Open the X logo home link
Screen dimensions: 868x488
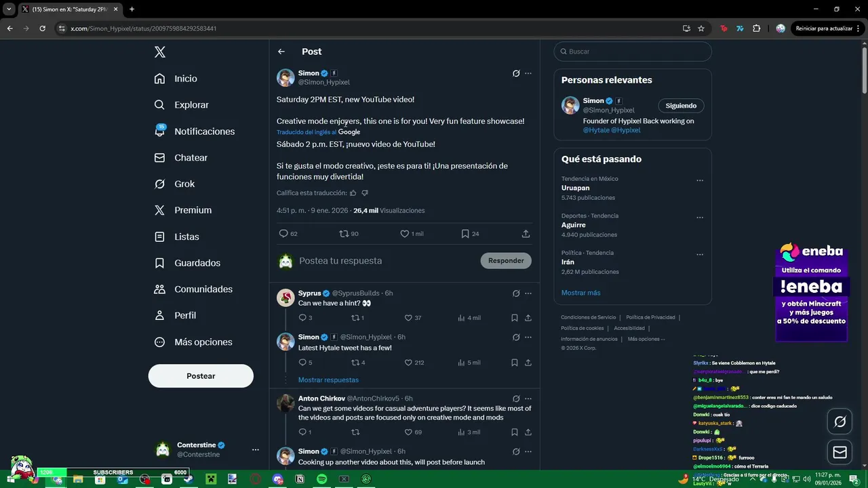(159, 52)
